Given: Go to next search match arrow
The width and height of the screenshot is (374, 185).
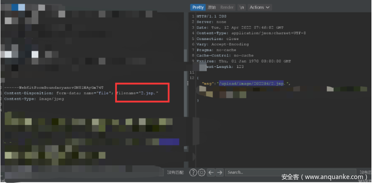Looking at the screenshot, I should (220, 172).
